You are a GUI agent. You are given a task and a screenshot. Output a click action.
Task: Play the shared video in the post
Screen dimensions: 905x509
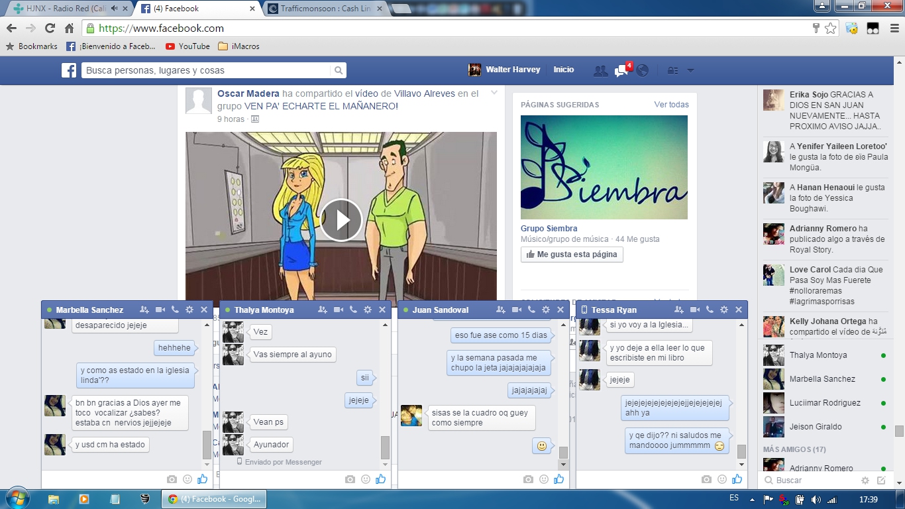(341, 220)
